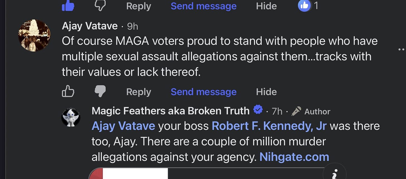Image resolution: width=406 pixels, height=179 pixels.
Task: Send message to Ajay Vatave
Action: pos(204,92)
